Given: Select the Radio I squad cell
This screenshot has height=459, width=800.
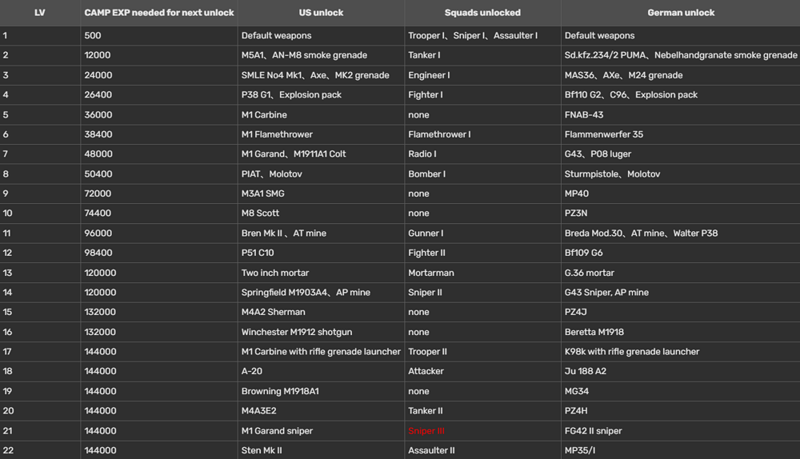Looking at the screenshot, I should (x=482, y=154).
